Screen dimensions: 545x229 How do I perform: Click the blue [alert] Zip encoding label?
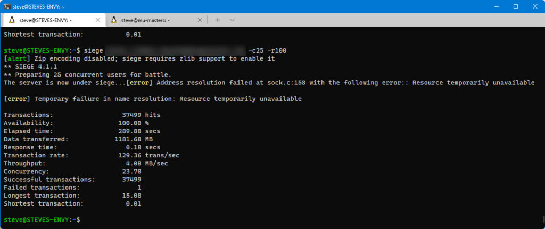click(17, 58)
